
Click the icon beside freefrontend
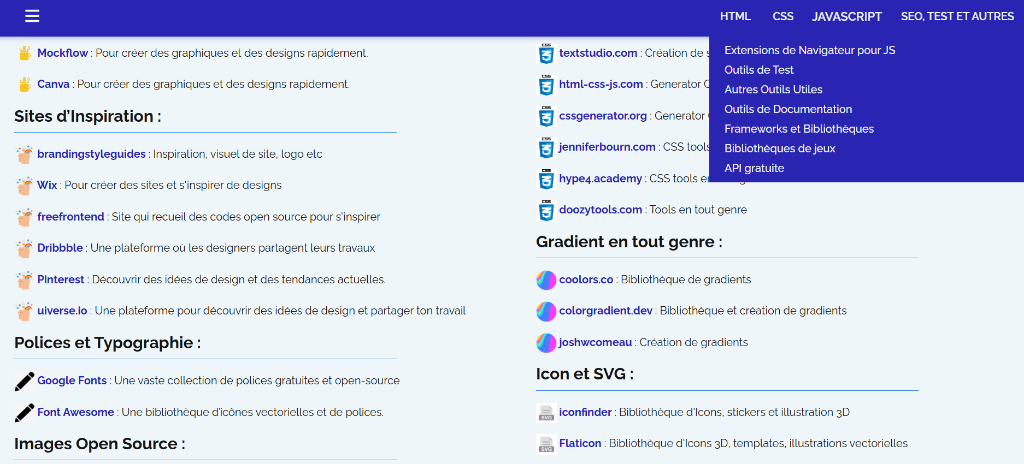pyautogui.click(x=25, y=217)
